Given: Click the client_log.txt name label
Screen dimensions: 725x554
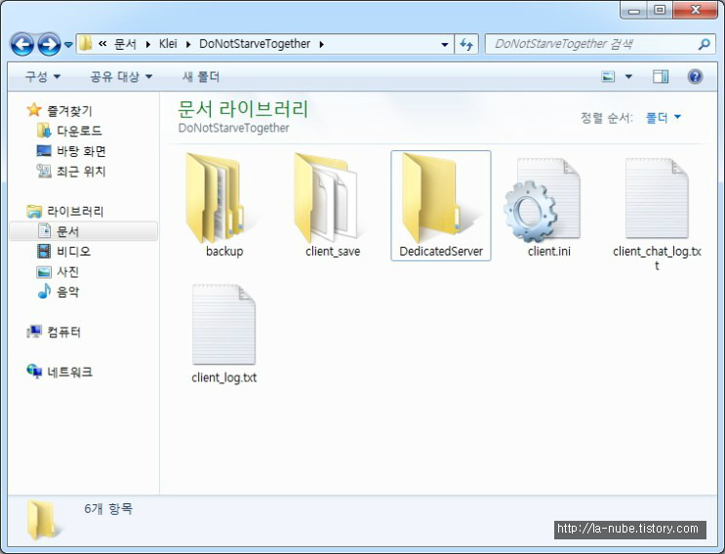Looking at the screenshot, I should click(224, 378).
